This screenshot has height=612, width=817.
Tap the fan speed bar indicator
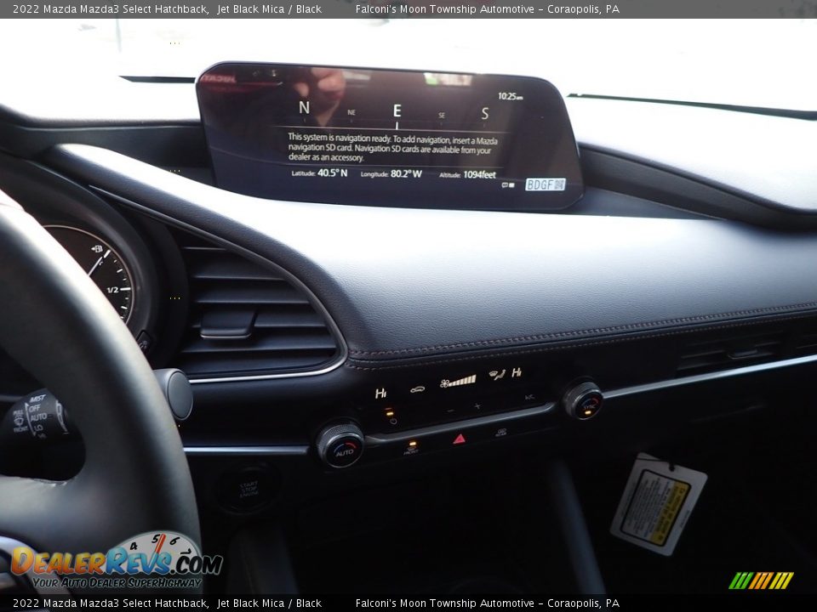pos(458,382)
